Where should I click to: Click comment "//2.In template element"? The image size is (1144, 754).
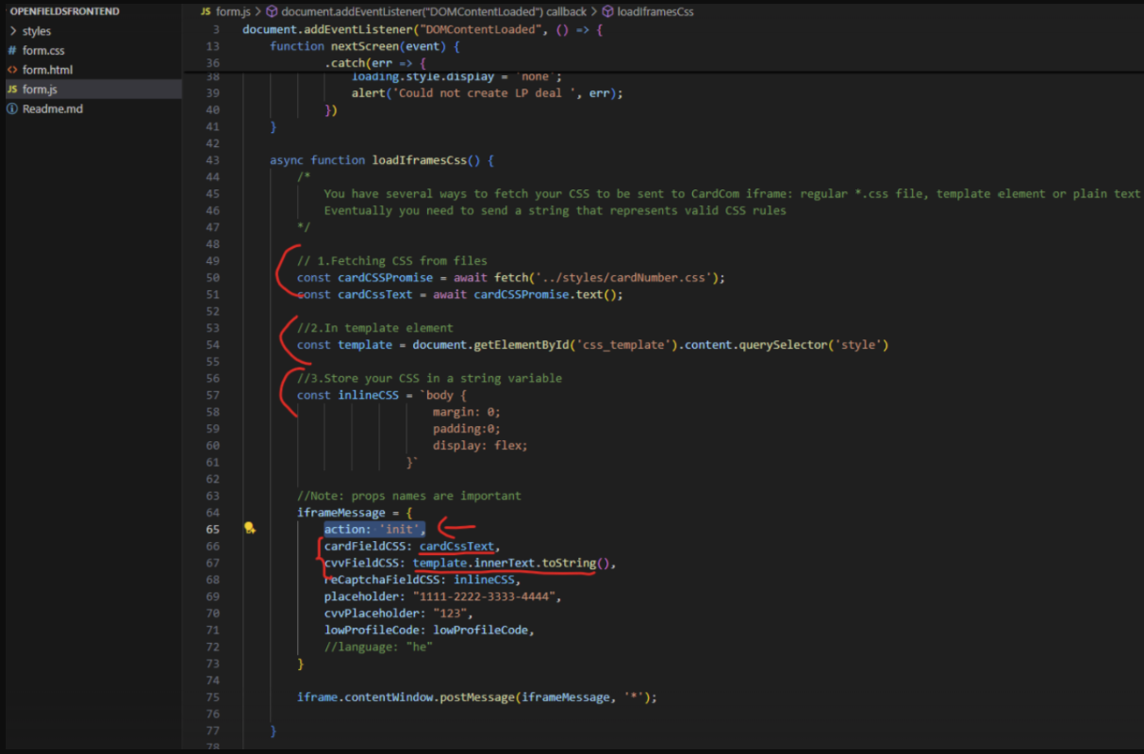click(x=375, y=328)
